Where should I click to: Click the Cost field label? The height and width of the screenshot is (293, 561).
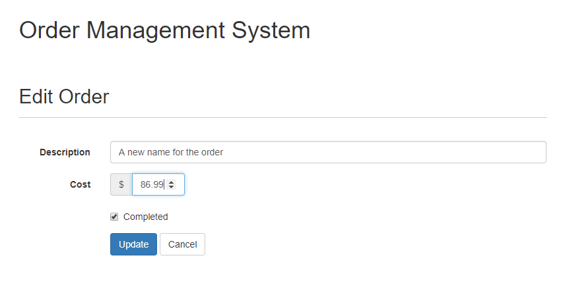pos(81,184)
